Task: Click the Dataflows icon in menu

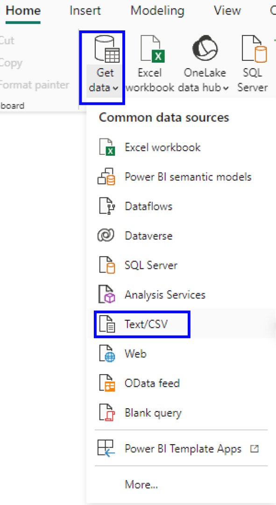Action: tap(106, 206)
